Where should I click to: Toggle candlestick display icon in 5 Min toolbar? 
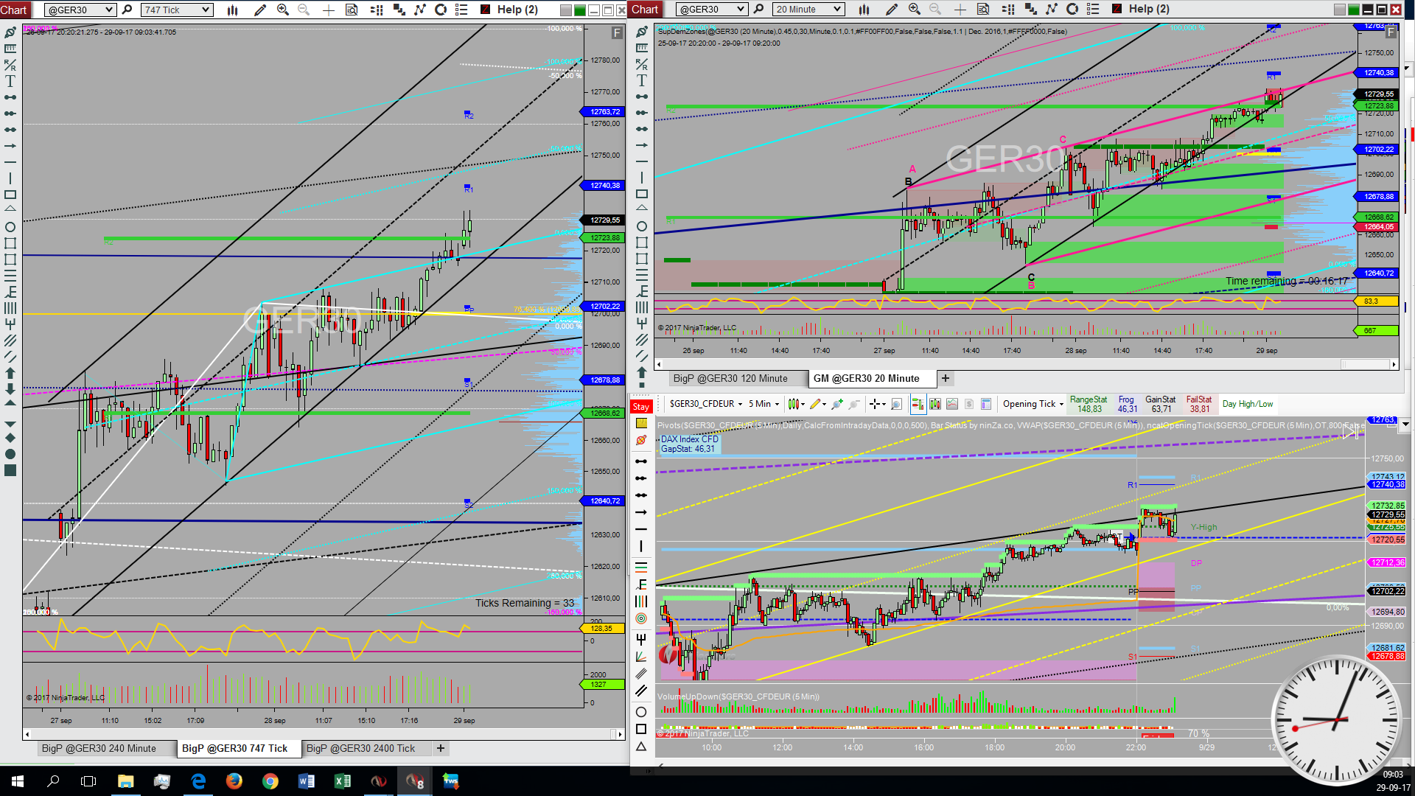(x=935, y=404)
